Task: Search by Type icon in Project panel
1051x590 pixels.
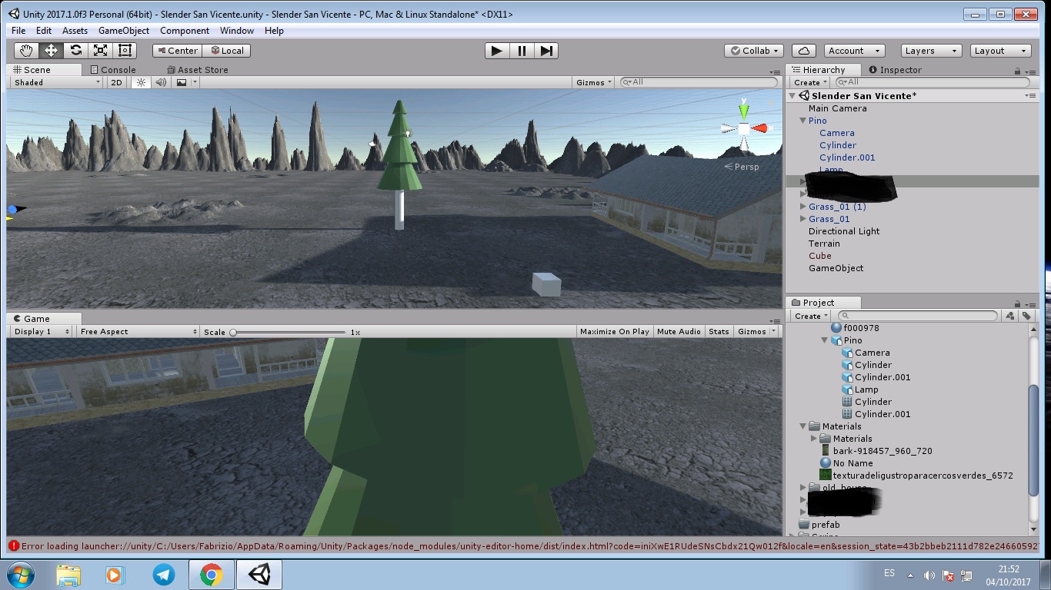Action: (x=1010, y=316)
